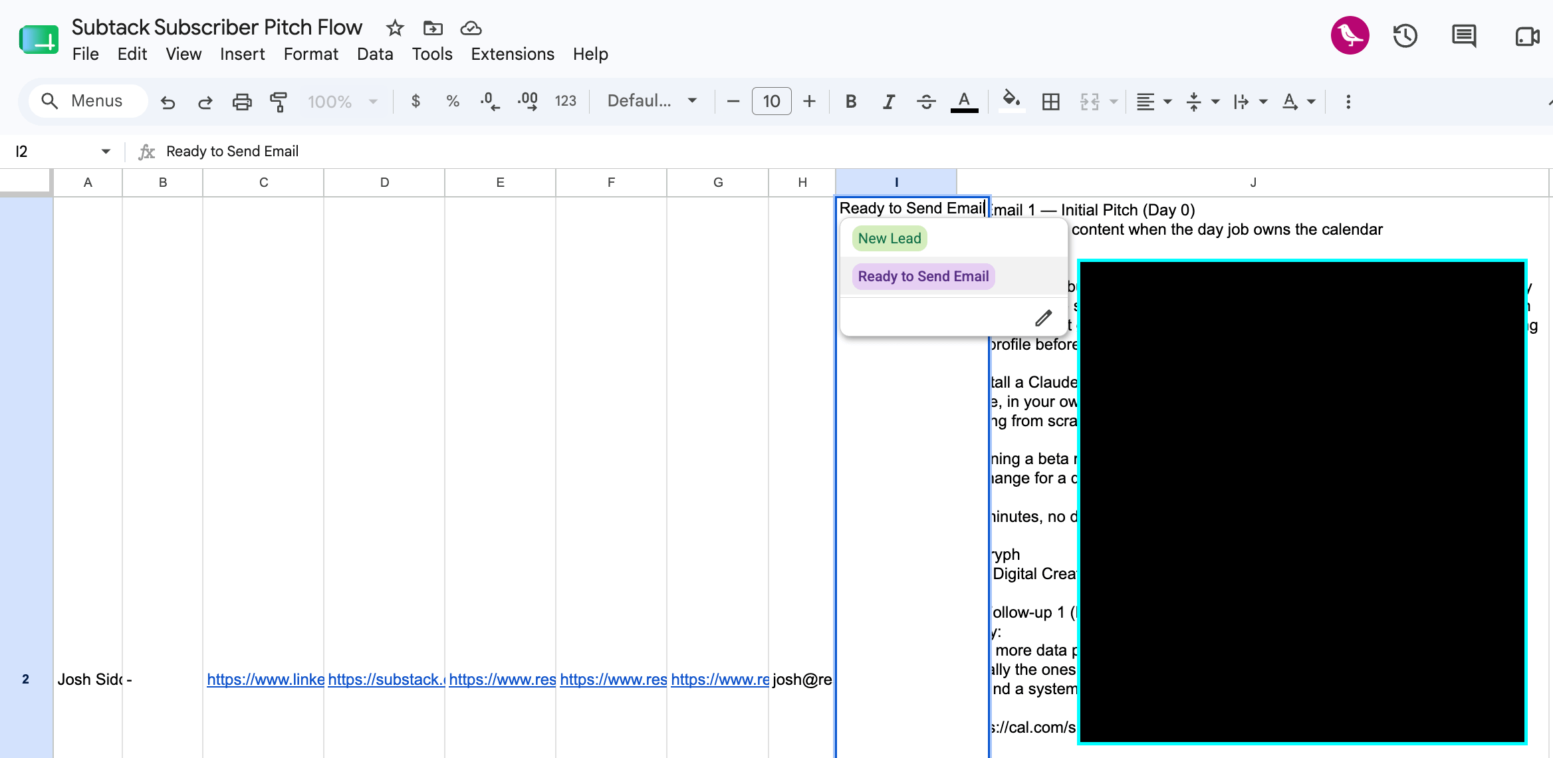Open the Google Sheets home icon
Screen dimensions: 1553x758
pyautogui.click(x=39, y=40)
